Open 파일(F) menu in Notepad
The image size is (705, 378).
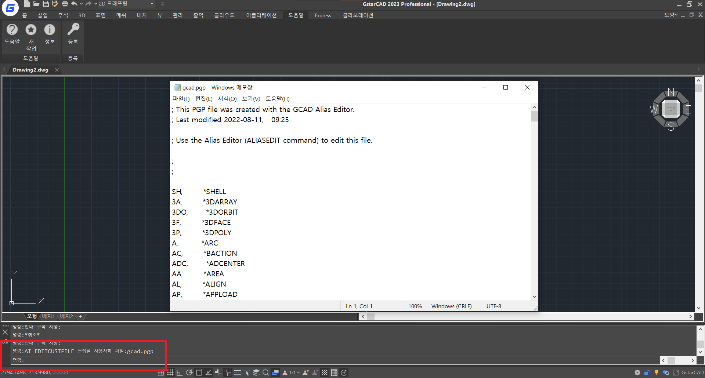coord(181,99)
